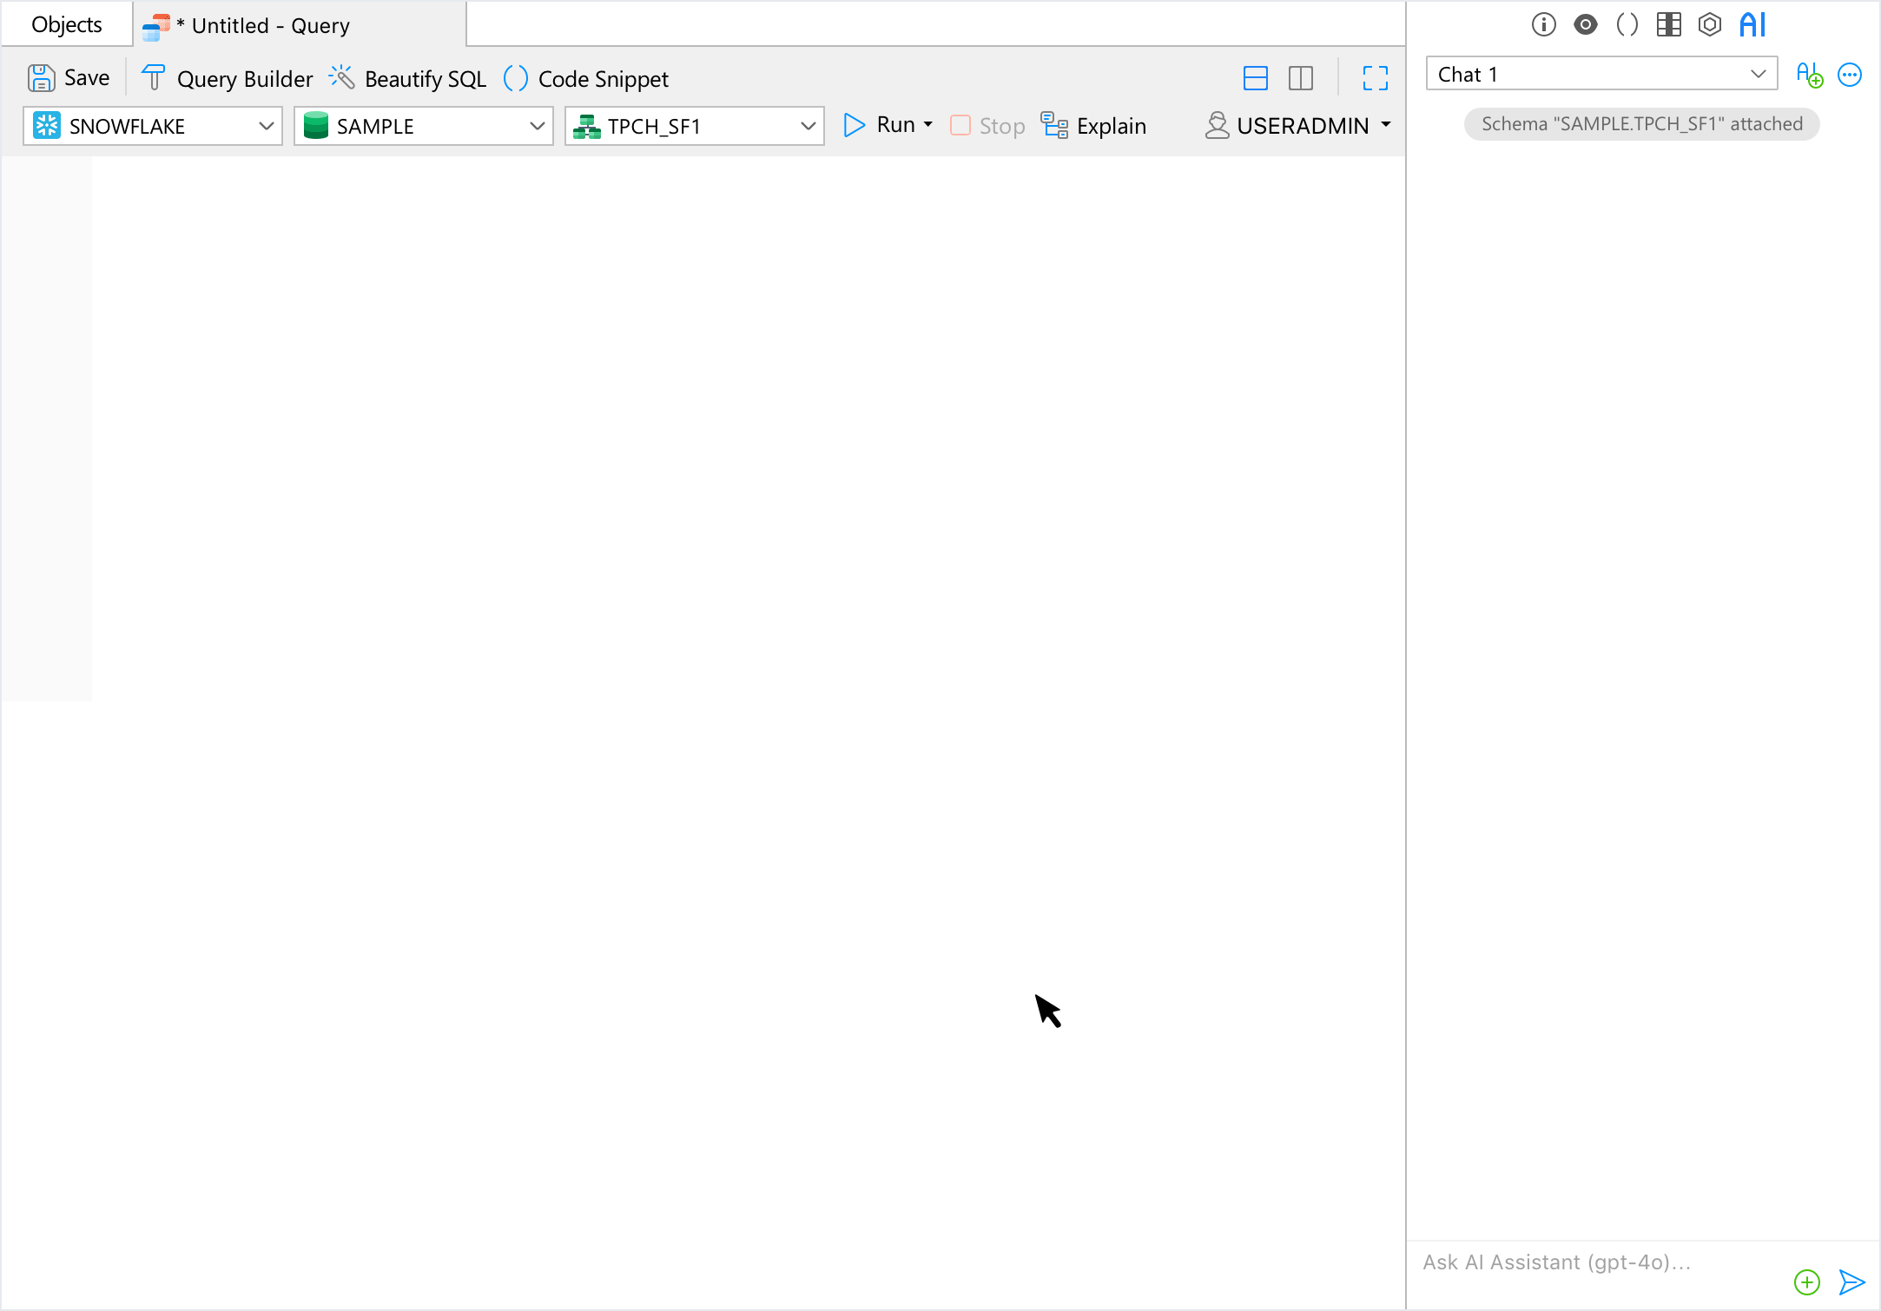Click the Beautify SQL wand icon
Screen dimensions: 1881x1311
pos(341,78)
